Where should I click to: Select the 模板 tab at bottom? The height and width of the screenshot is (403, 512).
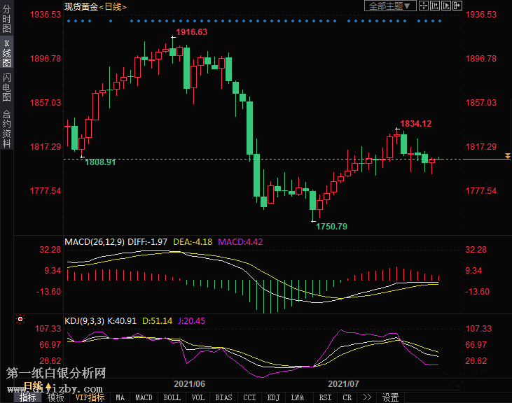55,397
